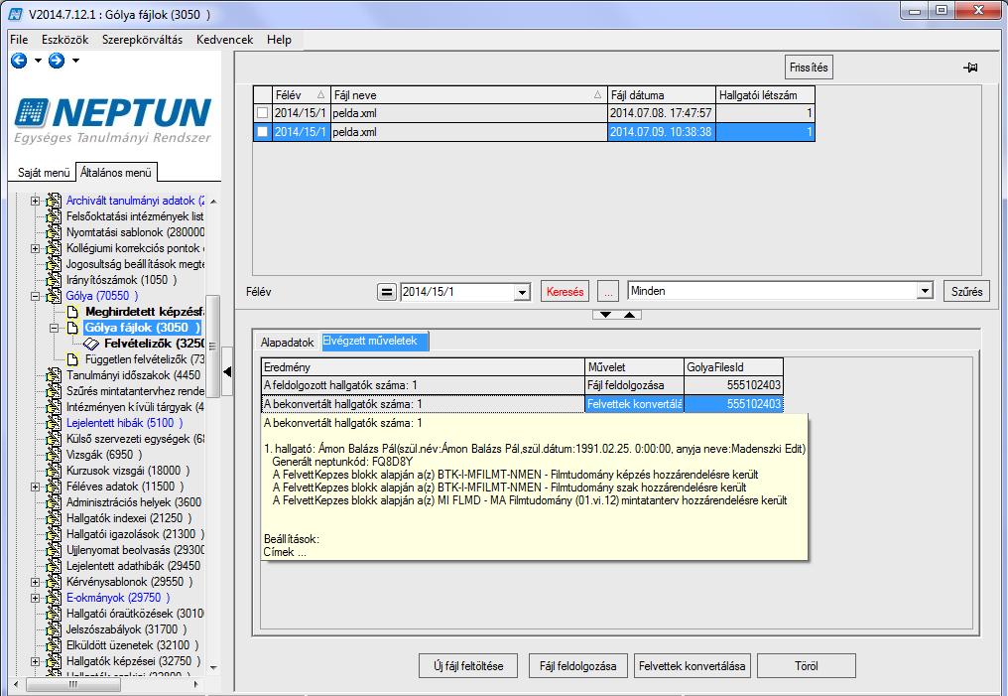Click the E-okmányok folder icon
Viewport: 1008px width, 696px height.
point(54,598)
